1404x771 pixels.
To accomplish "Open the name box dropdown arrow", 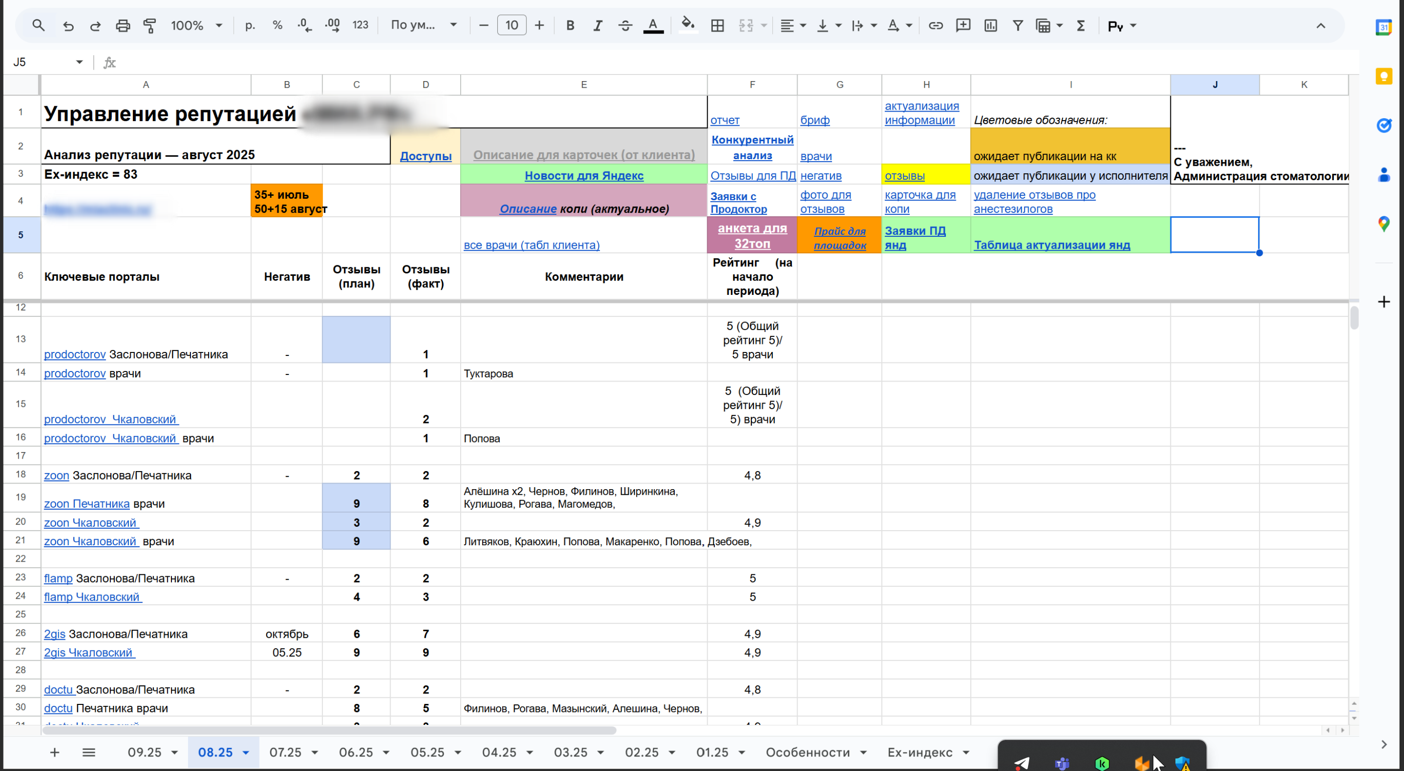I will (x=80, y=62).
